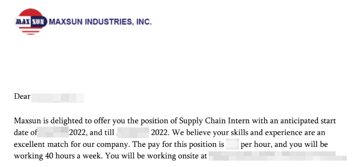358x167 pixels.
Task: Click the blurred onsite address
Action: pyautogui.click(x=278, y=156)
